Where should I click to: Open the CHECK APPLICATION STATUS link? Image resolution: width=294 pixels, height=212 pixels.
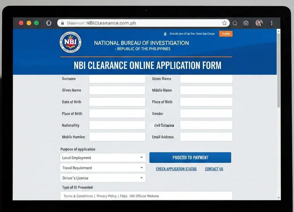(176, 169)
